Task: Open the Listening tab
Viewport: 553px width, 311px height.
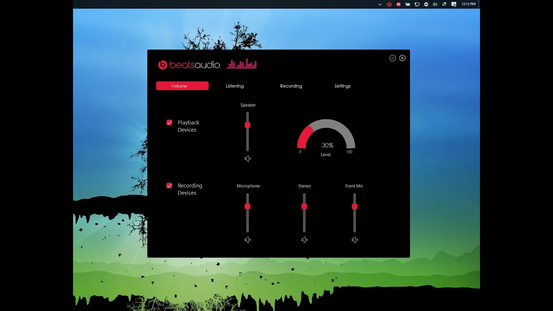Action: pyautogui.click(x=235, y=86)
